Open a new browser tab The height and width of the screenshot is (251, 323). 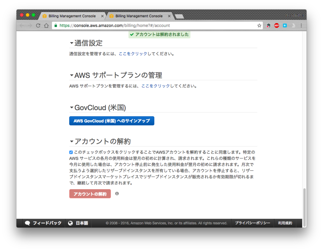pyautogui.click(x=179, y=16)
